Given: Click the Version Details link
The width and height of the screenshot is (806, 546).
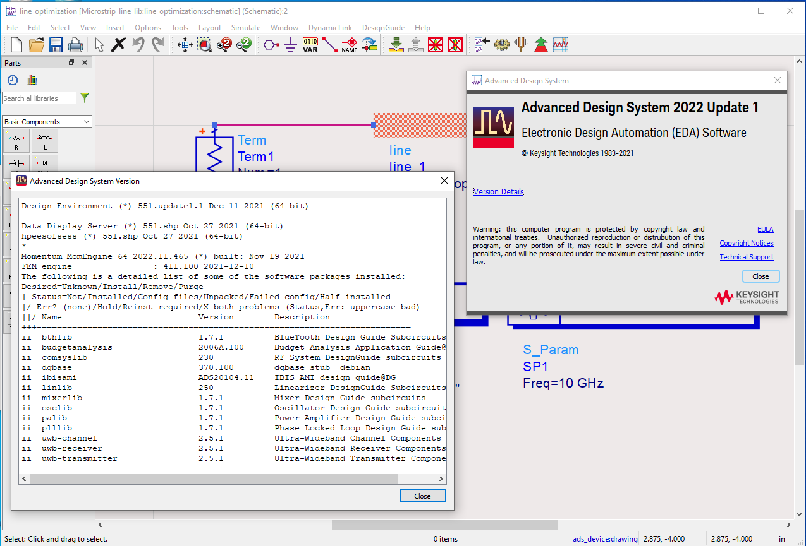Looking at the screenshot, I should [x=499, y=191].
